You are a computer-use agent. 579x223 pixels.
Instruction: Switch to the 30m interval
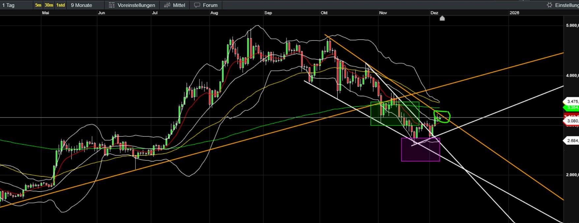[x=49, y=5]
